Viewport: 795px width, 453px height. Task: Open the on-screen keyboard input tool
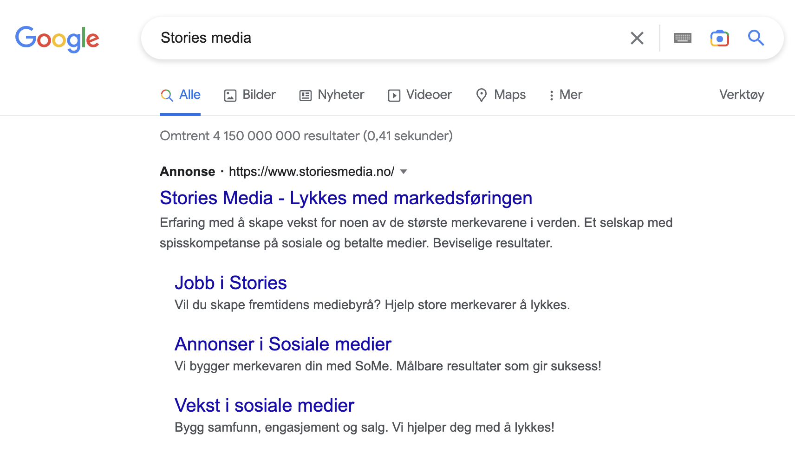point(682,38)
